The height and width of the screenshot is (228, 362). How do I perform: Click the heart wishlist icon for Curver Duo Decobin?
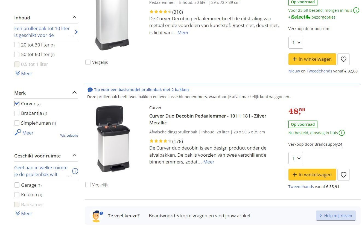343,175
